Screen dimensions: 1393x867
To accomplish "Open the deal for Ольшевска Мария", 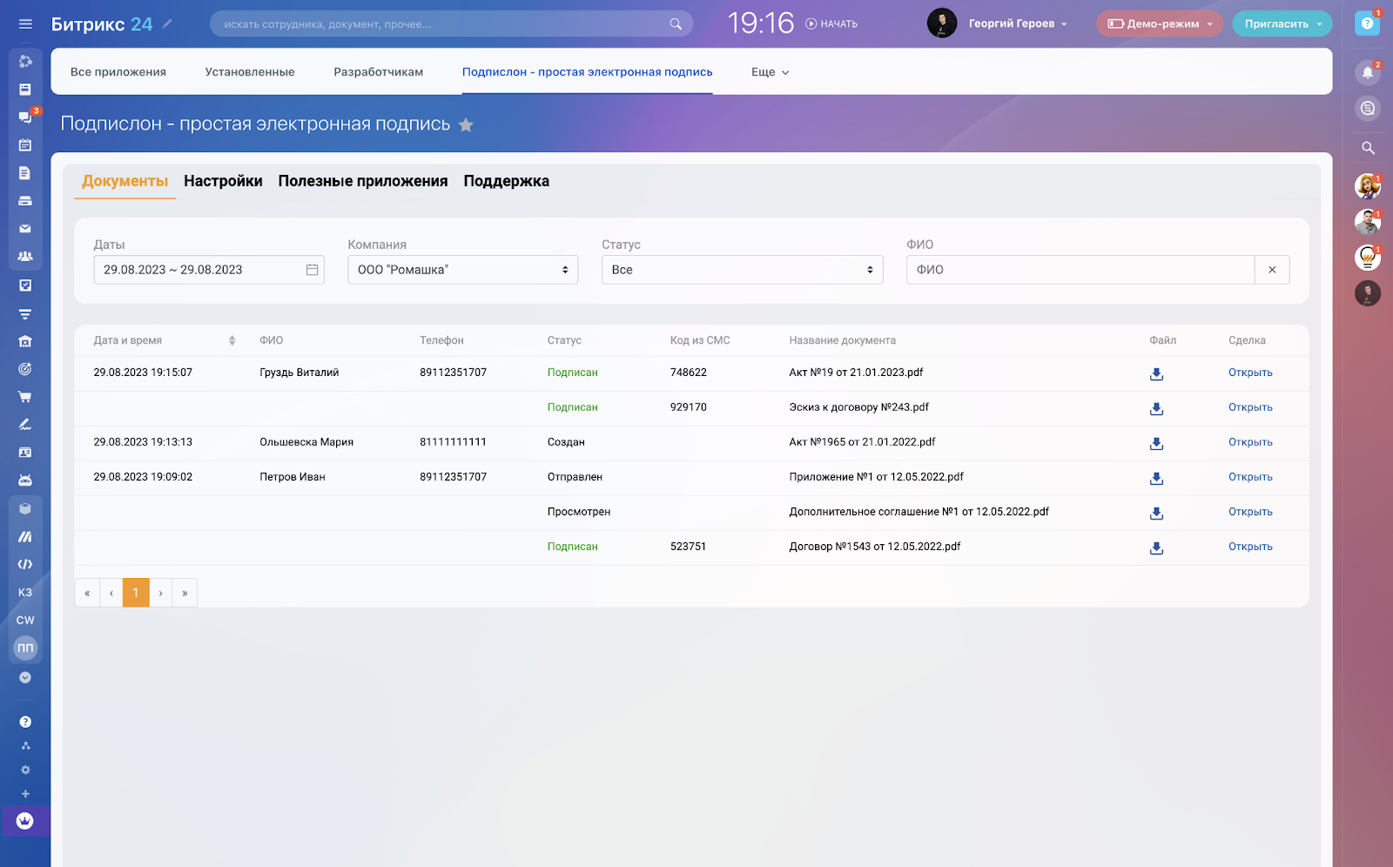I will (1250, 442).
